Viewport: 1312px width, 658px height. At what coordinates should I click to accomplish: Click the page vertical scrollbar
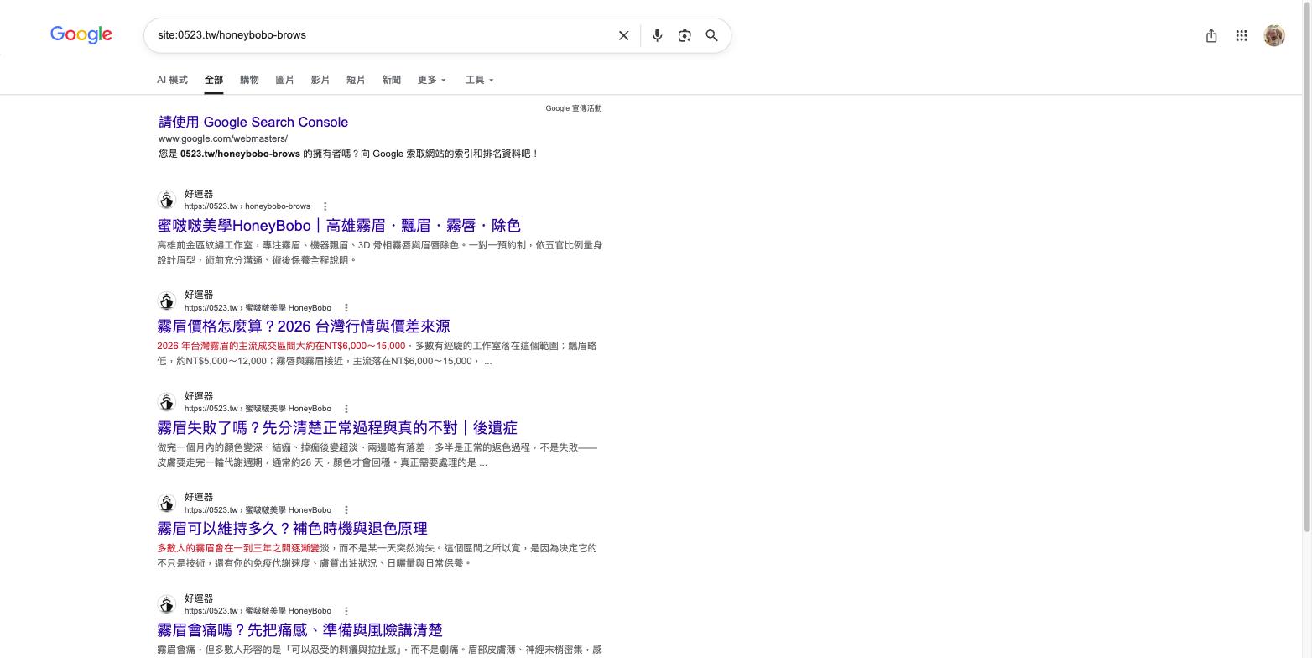[1306, 269]
